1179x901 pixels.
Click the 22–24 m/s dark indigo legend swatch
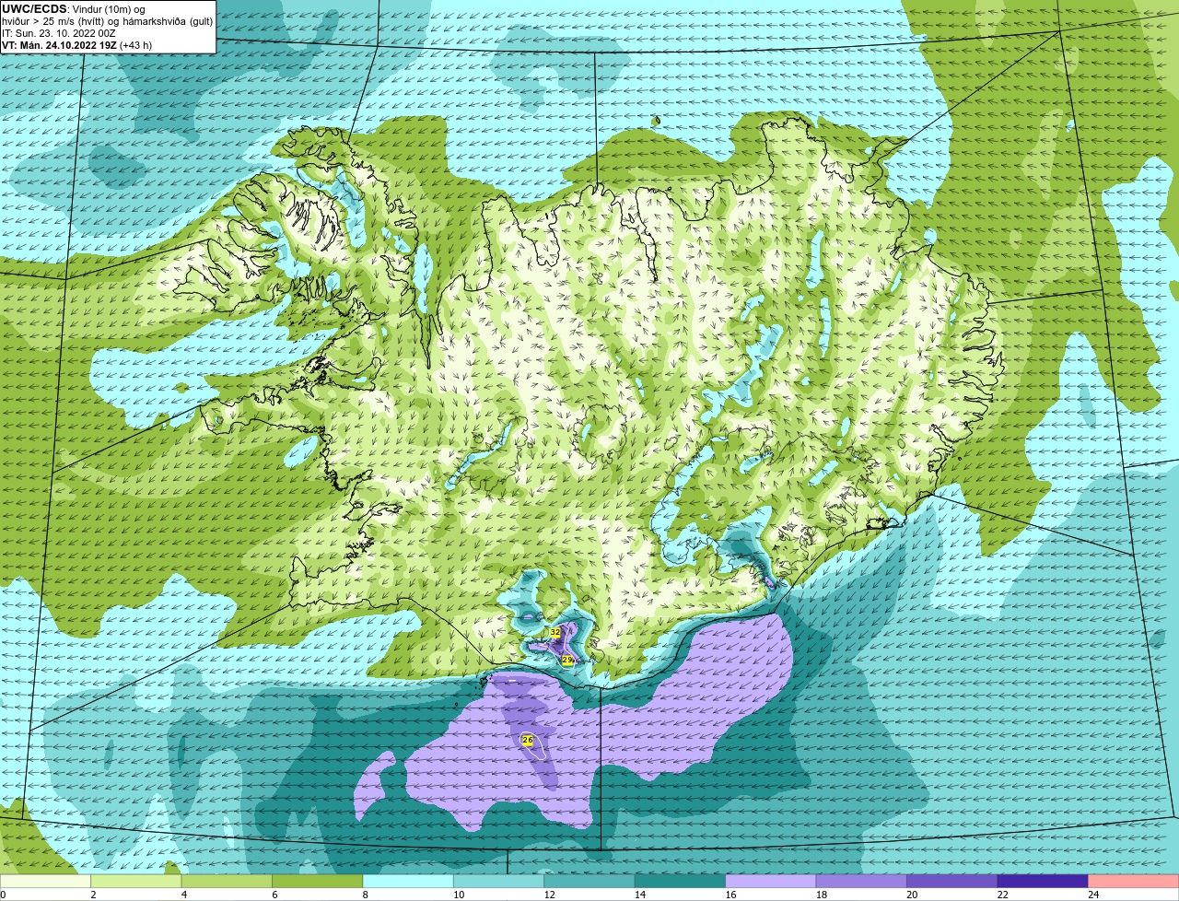(x=1043, y=881)
